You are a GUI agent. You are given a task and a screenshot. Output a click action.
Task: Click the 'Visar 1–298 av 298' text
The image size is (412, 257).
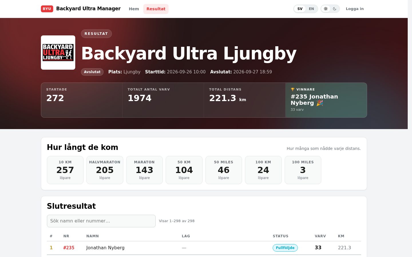point(177,221)
